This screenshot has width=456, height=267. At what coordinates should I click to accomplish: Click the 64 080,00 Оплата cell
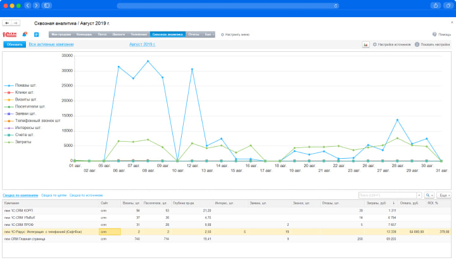click(x=412, y=232)
